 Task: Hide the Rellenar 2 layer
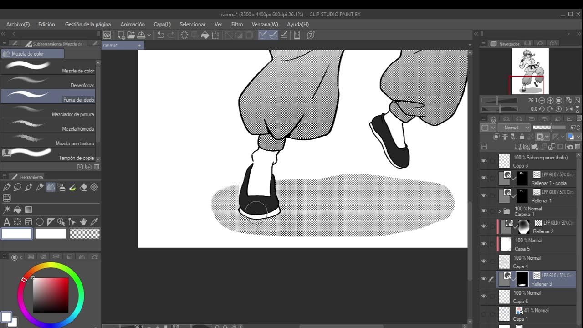tap(484, 226)
